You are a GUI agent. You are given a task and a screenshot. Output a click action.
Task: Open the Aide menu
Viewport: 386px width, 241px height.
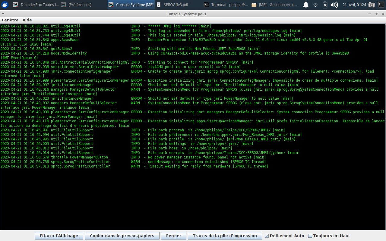[27, 20]
